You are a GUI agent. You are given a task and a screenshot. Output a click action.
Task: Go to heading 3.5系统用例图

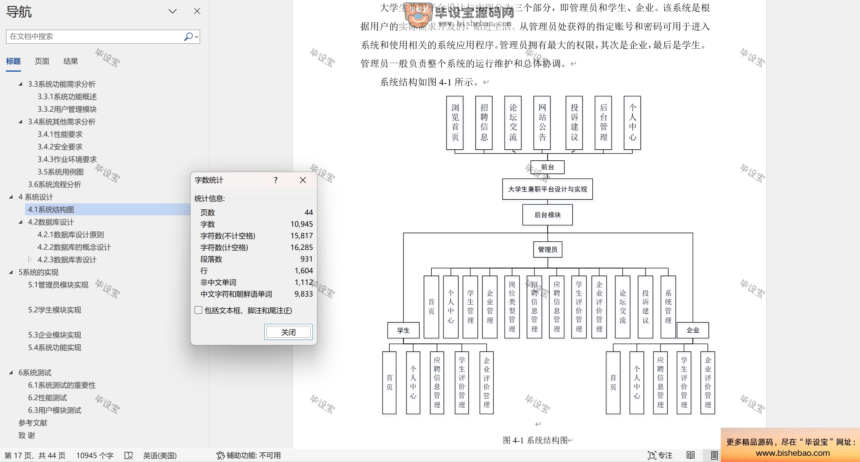60,172
